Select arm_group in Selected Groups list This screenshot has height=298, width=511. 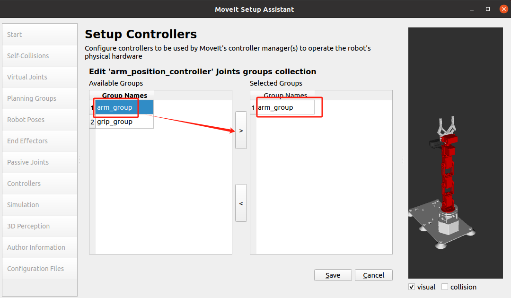coord(285,107)
